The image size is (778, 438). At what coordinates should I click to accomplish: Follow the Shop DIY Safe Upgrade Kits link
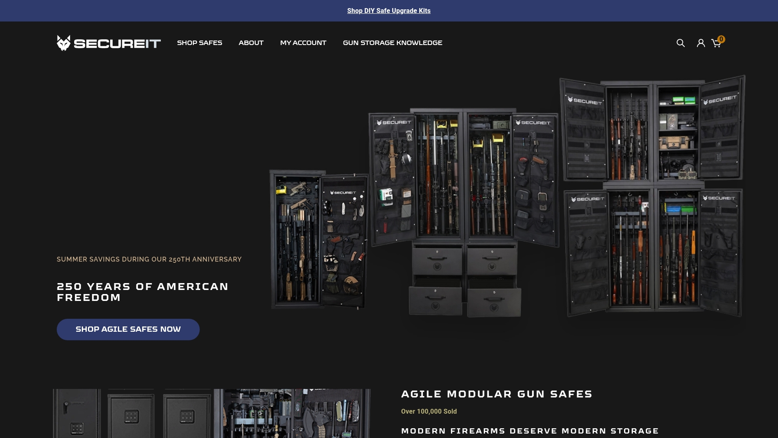tap(389, 11)
